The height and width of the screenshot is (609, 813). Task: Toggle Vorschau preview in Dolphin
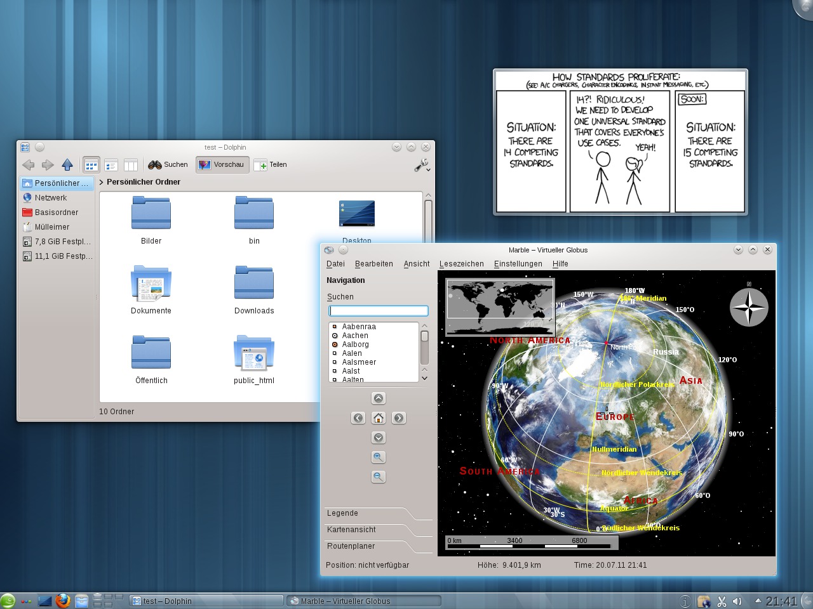(222, 165)
